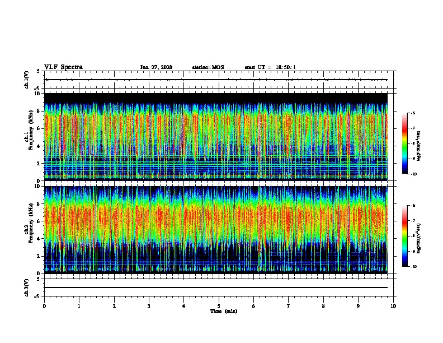Viewport: 443px width, 343px height.
Task: Click ch.2 frequency tick "2"
Action: [39, 256]
